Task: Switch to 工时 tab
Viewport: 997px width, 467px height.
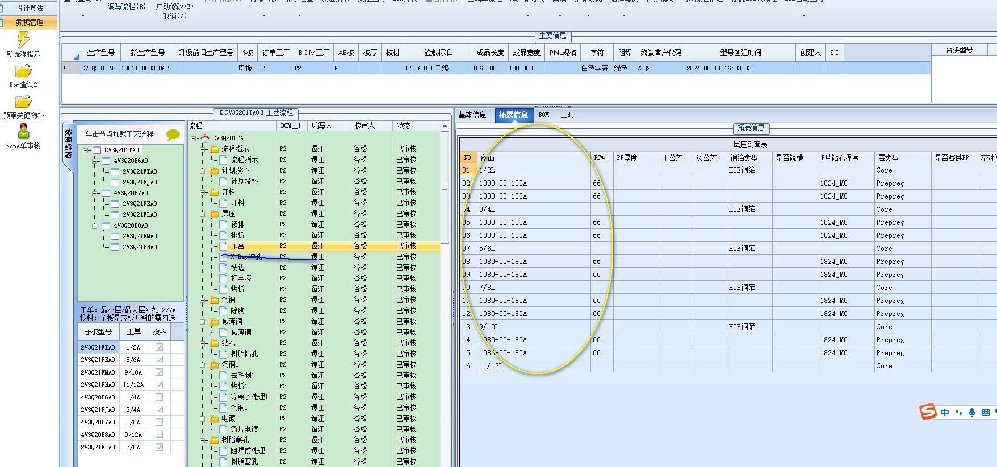Action: point(568,115)
